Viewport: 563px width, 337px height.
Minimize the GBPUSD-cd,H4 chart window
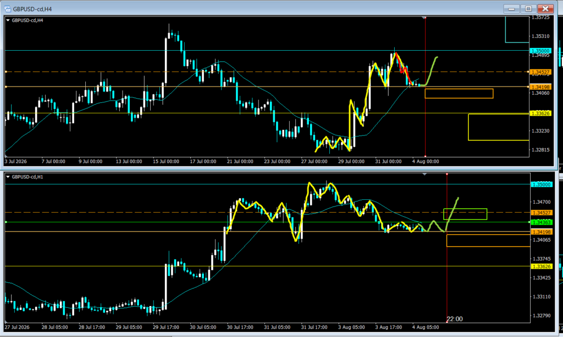click(x=511, y=9)
